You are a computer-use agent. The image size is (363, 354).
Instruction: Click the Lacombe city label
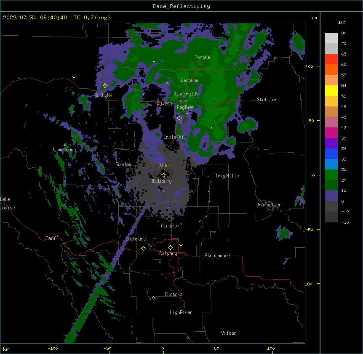(x=190, y=80)
